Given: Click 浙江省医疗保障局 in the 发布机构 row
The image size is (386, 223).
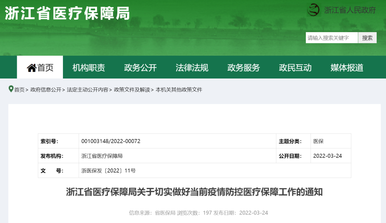Looking at the screenshot, I should pos(102,156).
